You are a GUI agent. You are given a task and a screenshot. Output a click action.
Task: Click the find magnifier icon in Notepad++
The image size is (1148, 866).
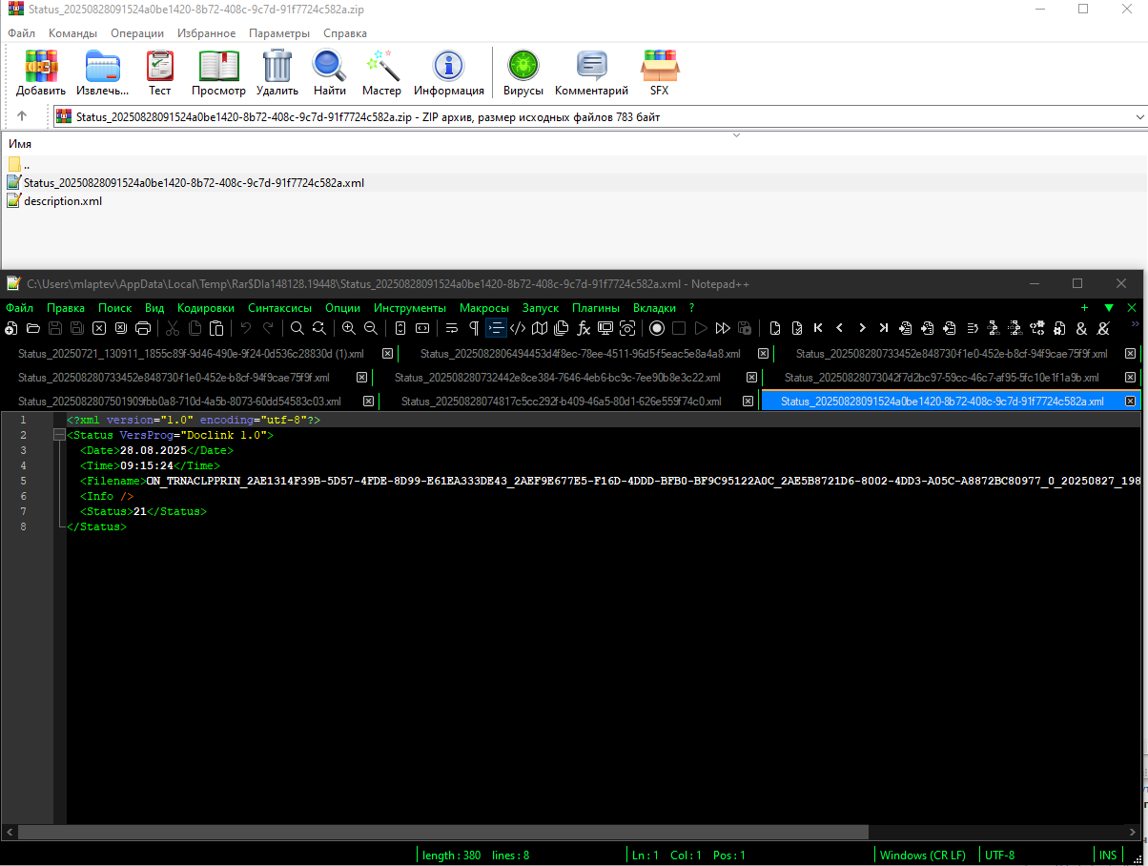297,328
